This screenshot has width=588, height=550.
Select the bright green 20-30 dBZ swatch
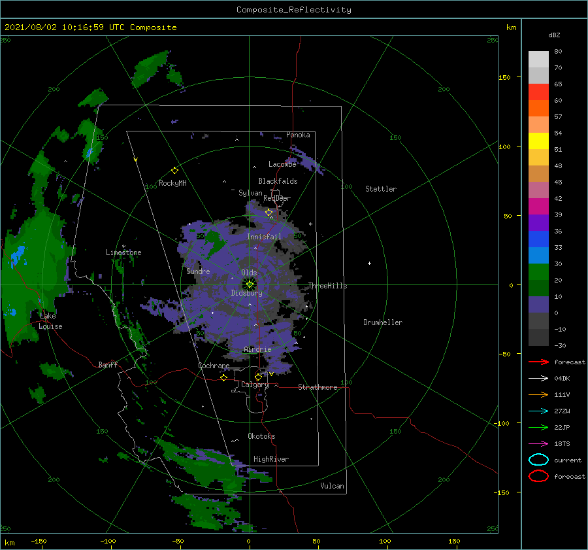pyautogui.click(x=538, y=271)
